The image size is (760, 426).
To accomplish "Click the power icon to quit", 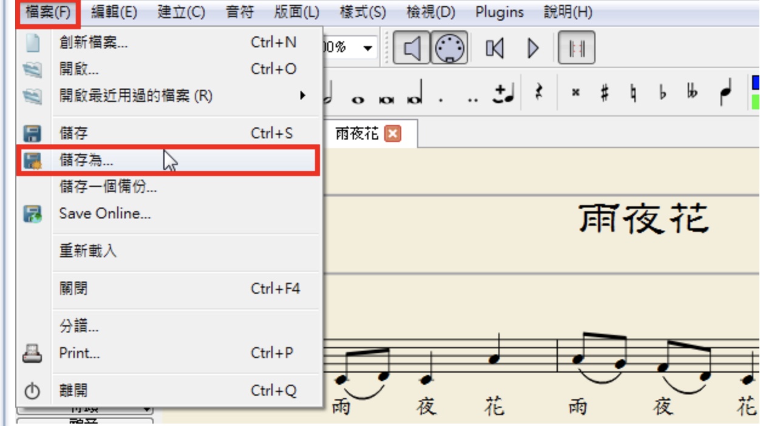I will tap(32, 391).
